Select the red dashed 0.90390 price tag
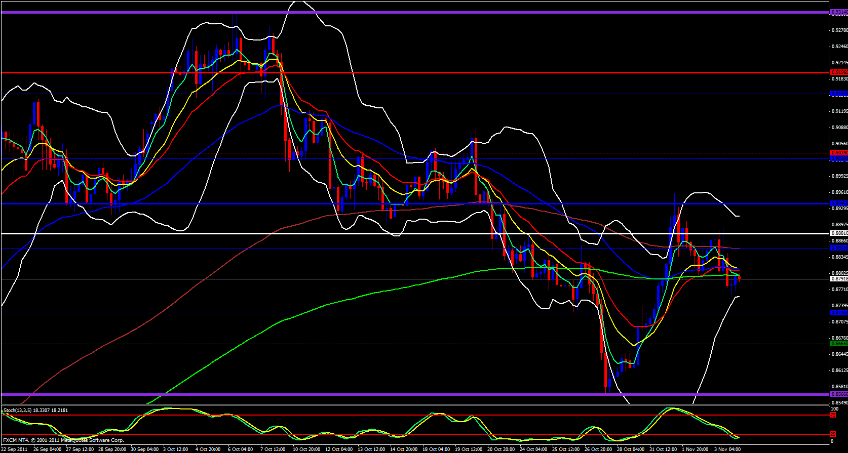The height and width of the screenshot is (453, 848). coord(838,152)
